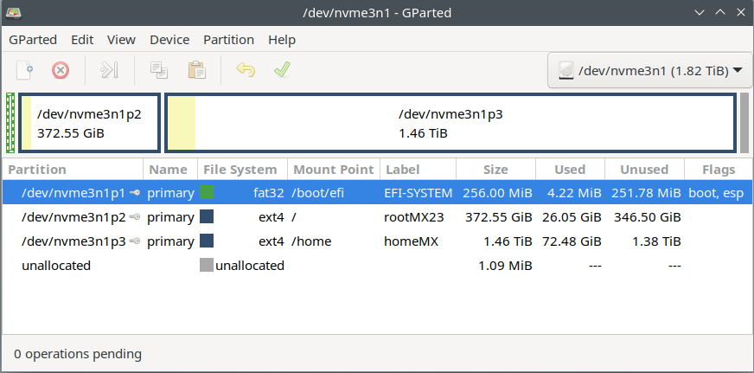This screenshot has height=373, width=754.
Task: Click the gray unallocated file system swatch
Action: click(x=207, y=265)
